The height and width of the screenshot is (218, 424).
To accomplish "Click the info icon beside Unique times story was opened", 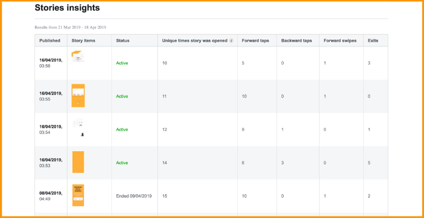I will (231, 41).
